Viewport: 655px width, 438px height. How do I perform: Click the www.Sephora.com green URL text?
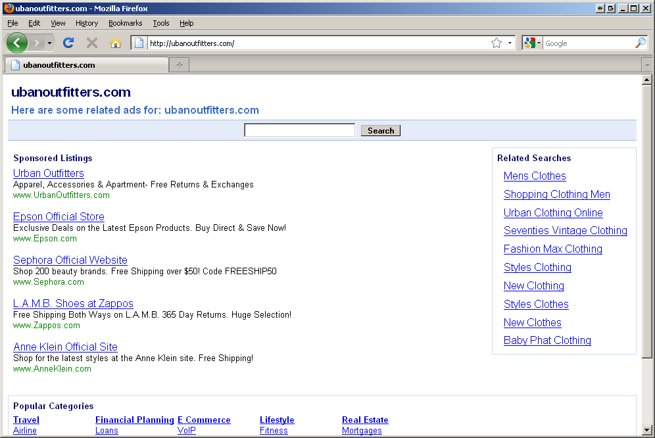(x=49, y=282)
